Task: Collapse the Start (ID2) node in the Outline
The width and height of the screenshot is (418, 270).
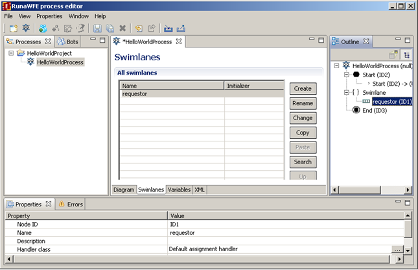Action: point(347,75)
